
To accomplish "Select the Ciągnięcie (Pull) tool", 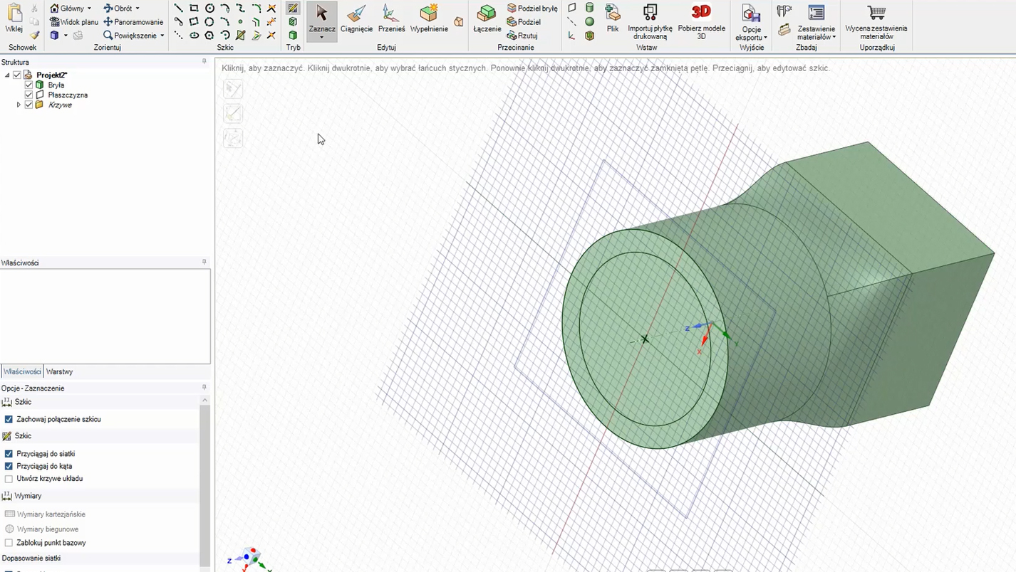I will pos(356,18).
